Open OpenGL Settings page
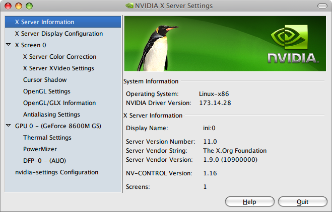Screen dimensions: 332x212 [47, 91]
